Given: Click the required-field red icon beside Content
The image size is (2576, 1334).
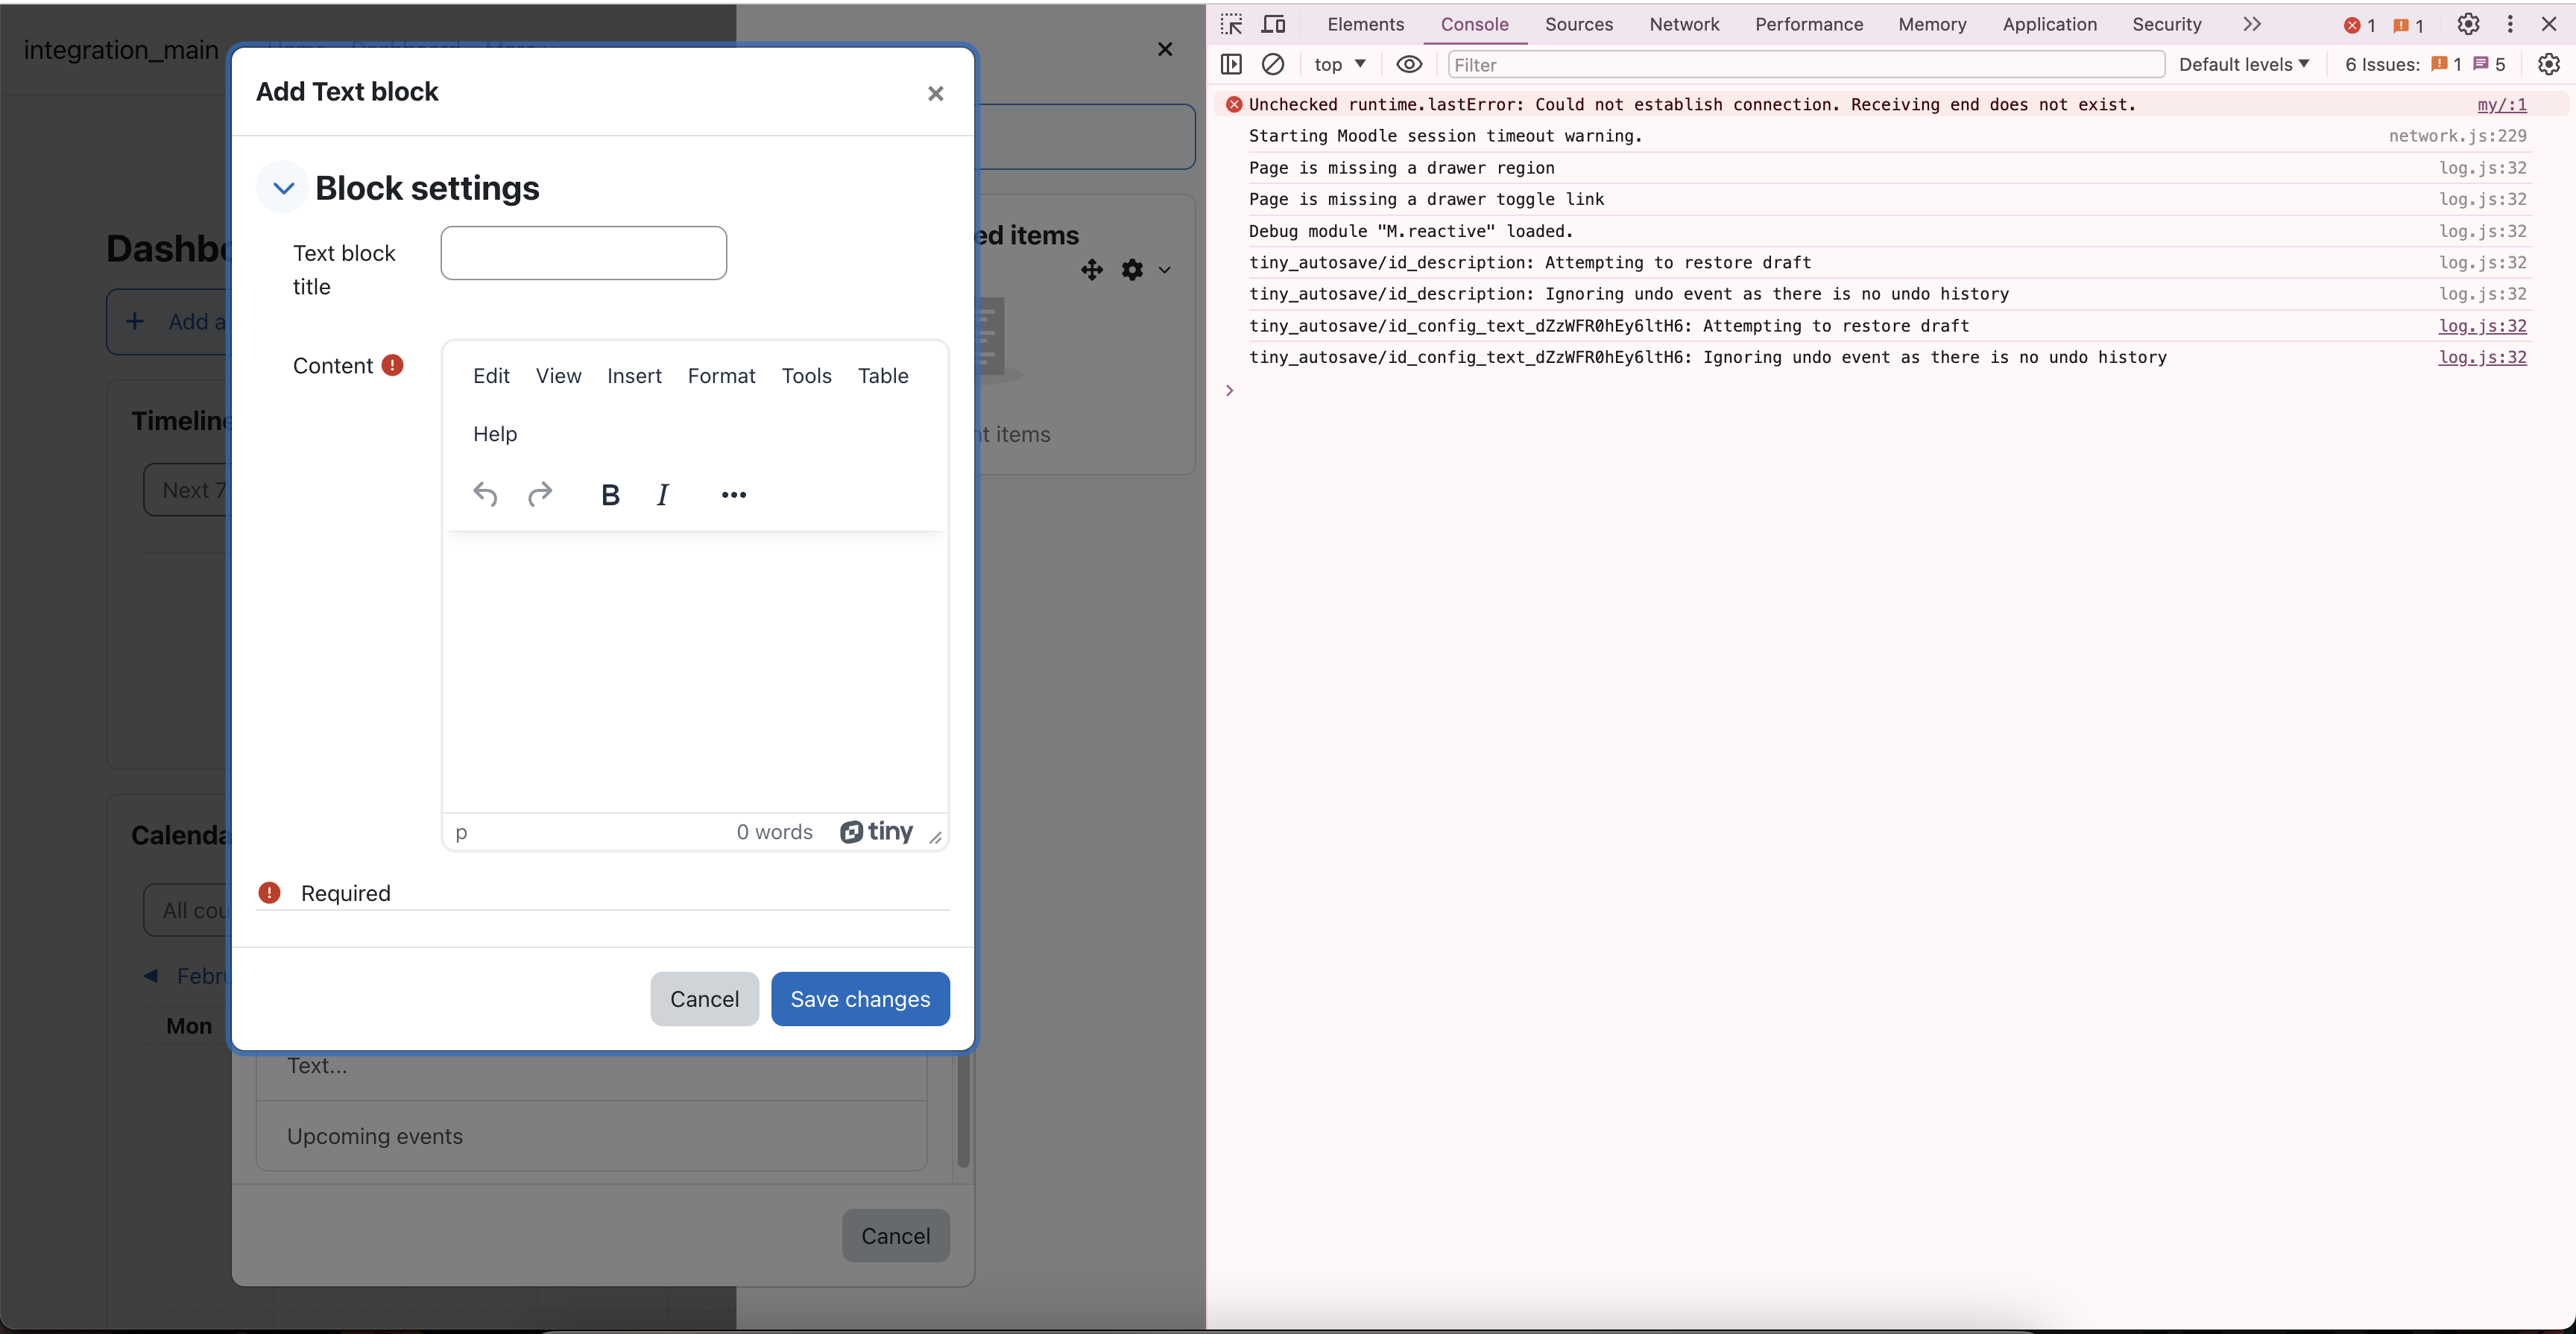Looking at the screenshot, I should (x=393, y=365).
